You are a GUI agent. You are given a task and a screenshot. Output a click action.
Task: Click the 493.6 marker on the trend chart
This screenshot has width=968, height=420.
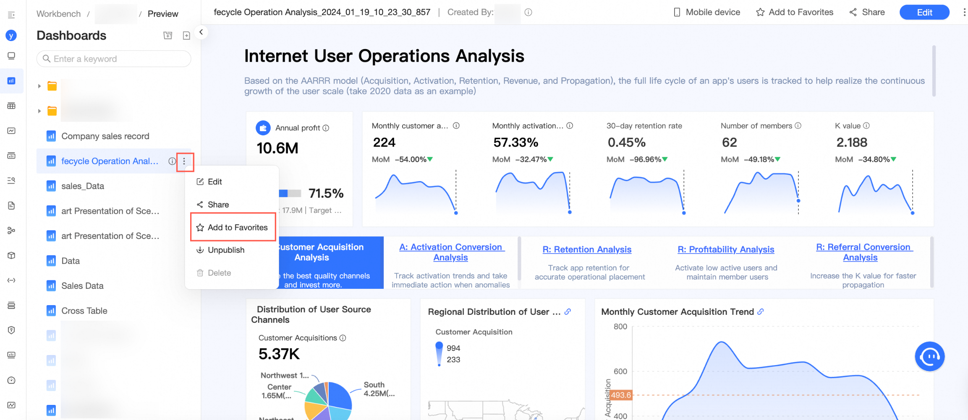620,395
